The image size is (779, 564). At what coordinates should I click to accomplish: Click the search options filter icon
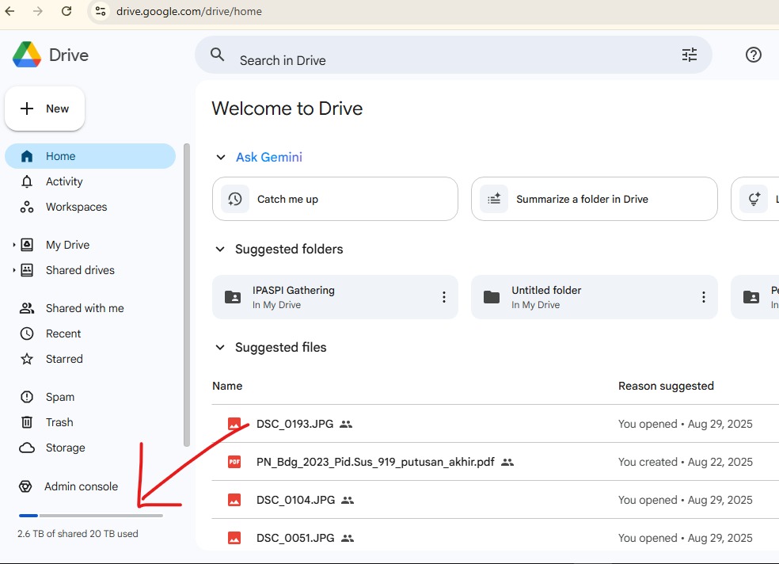pos(690,55)
